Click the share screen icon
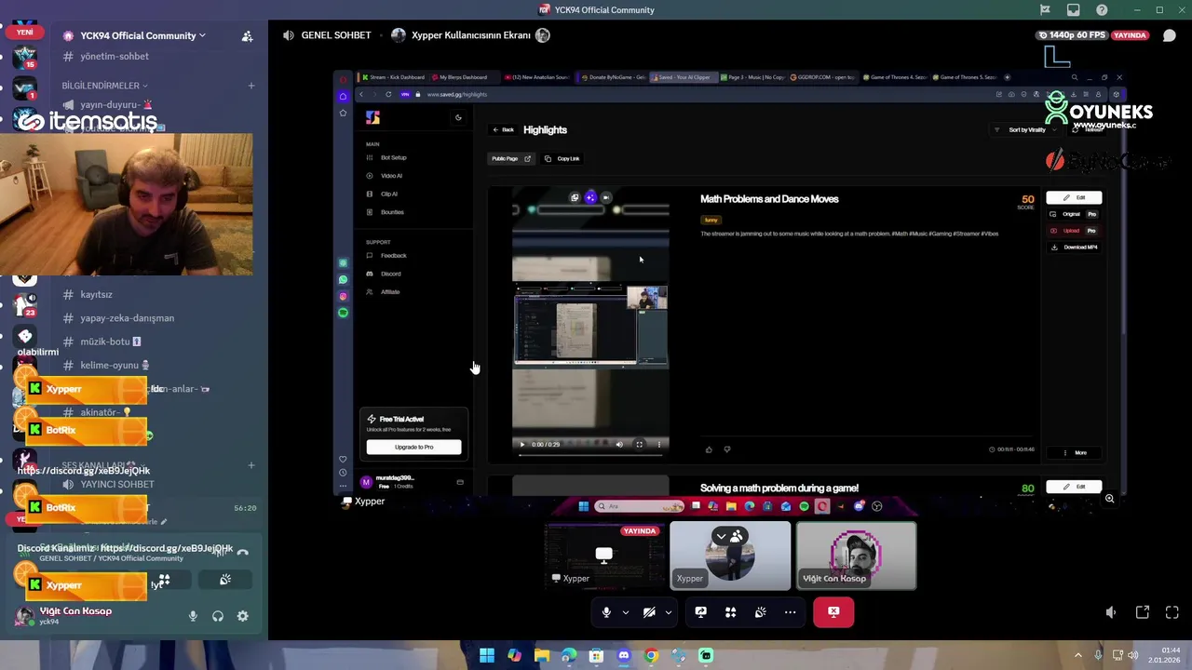Screen dimensions: 1192x670 pos(700,612)
